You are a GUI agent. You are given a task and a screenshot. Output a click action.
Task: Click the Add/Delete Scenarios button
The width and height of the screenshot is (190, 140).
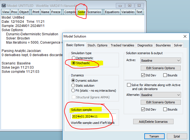pyautogui.click(x=153, y=121)
